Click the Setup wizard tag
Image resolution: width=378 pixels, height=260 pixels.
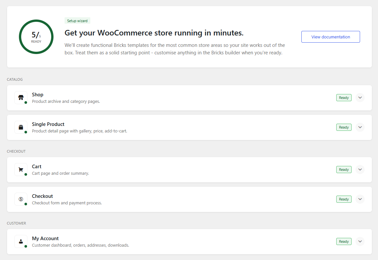[77, 21]
